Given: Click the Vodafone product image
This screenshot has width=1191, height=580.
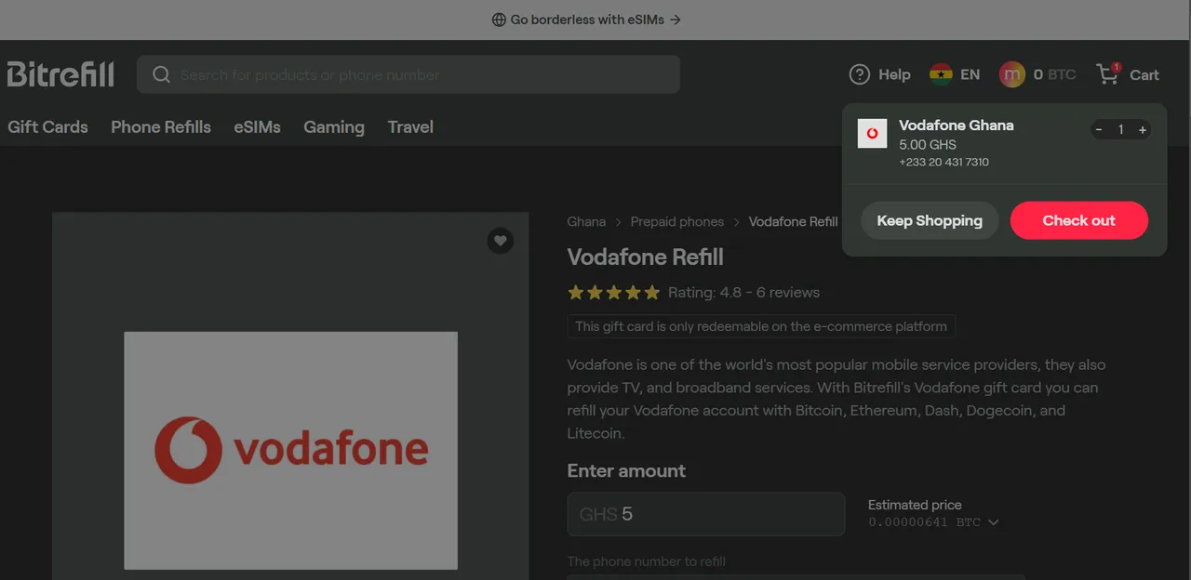Looking at the screenshot, I should tap(290, 450).
